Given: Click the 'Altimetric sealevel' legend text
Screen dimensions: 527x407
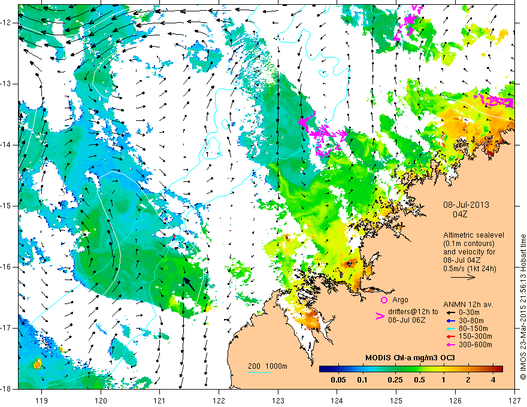Looking at the screenshot, I should (474, 235).
